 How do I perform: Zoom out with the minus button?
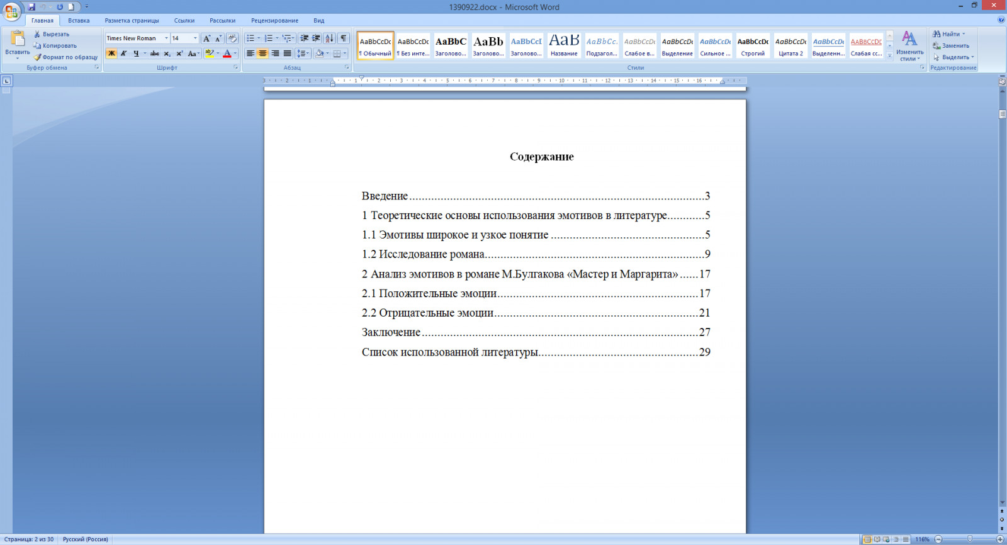pos(938,539)
